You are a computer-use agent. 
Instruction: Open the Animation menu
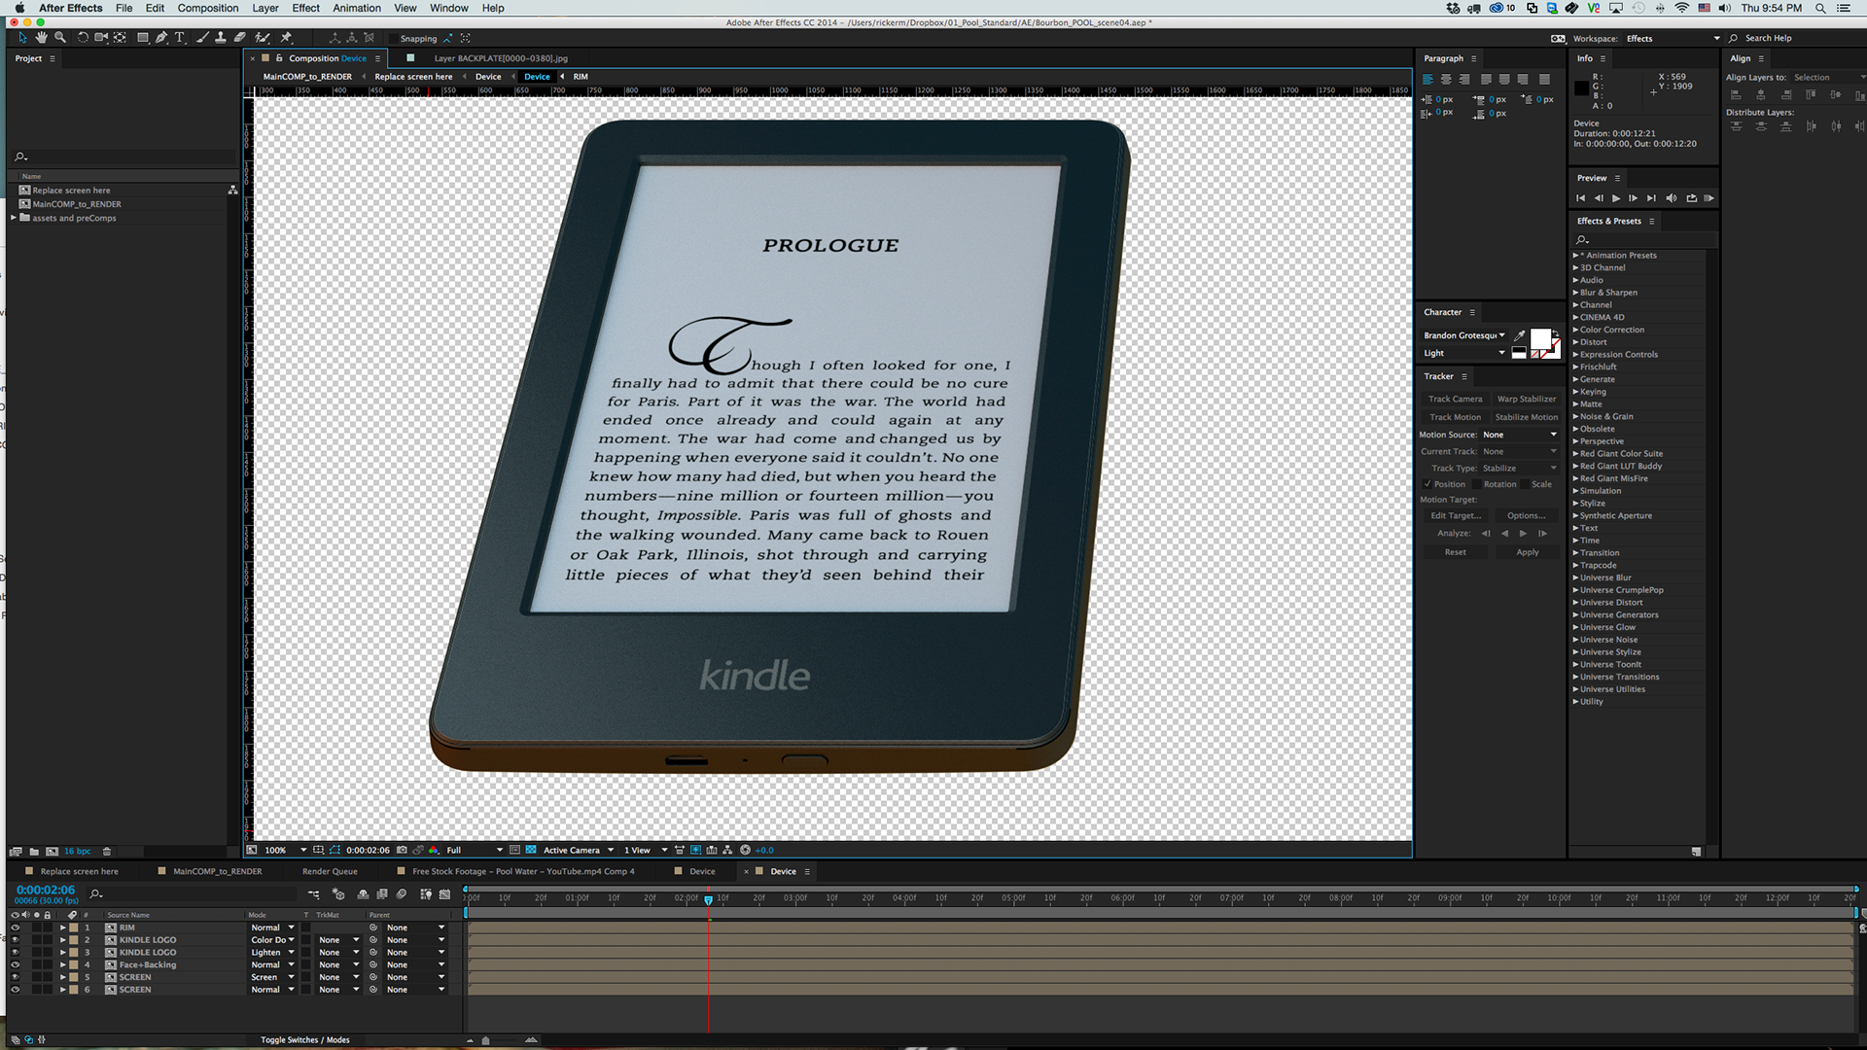[357, 8]
